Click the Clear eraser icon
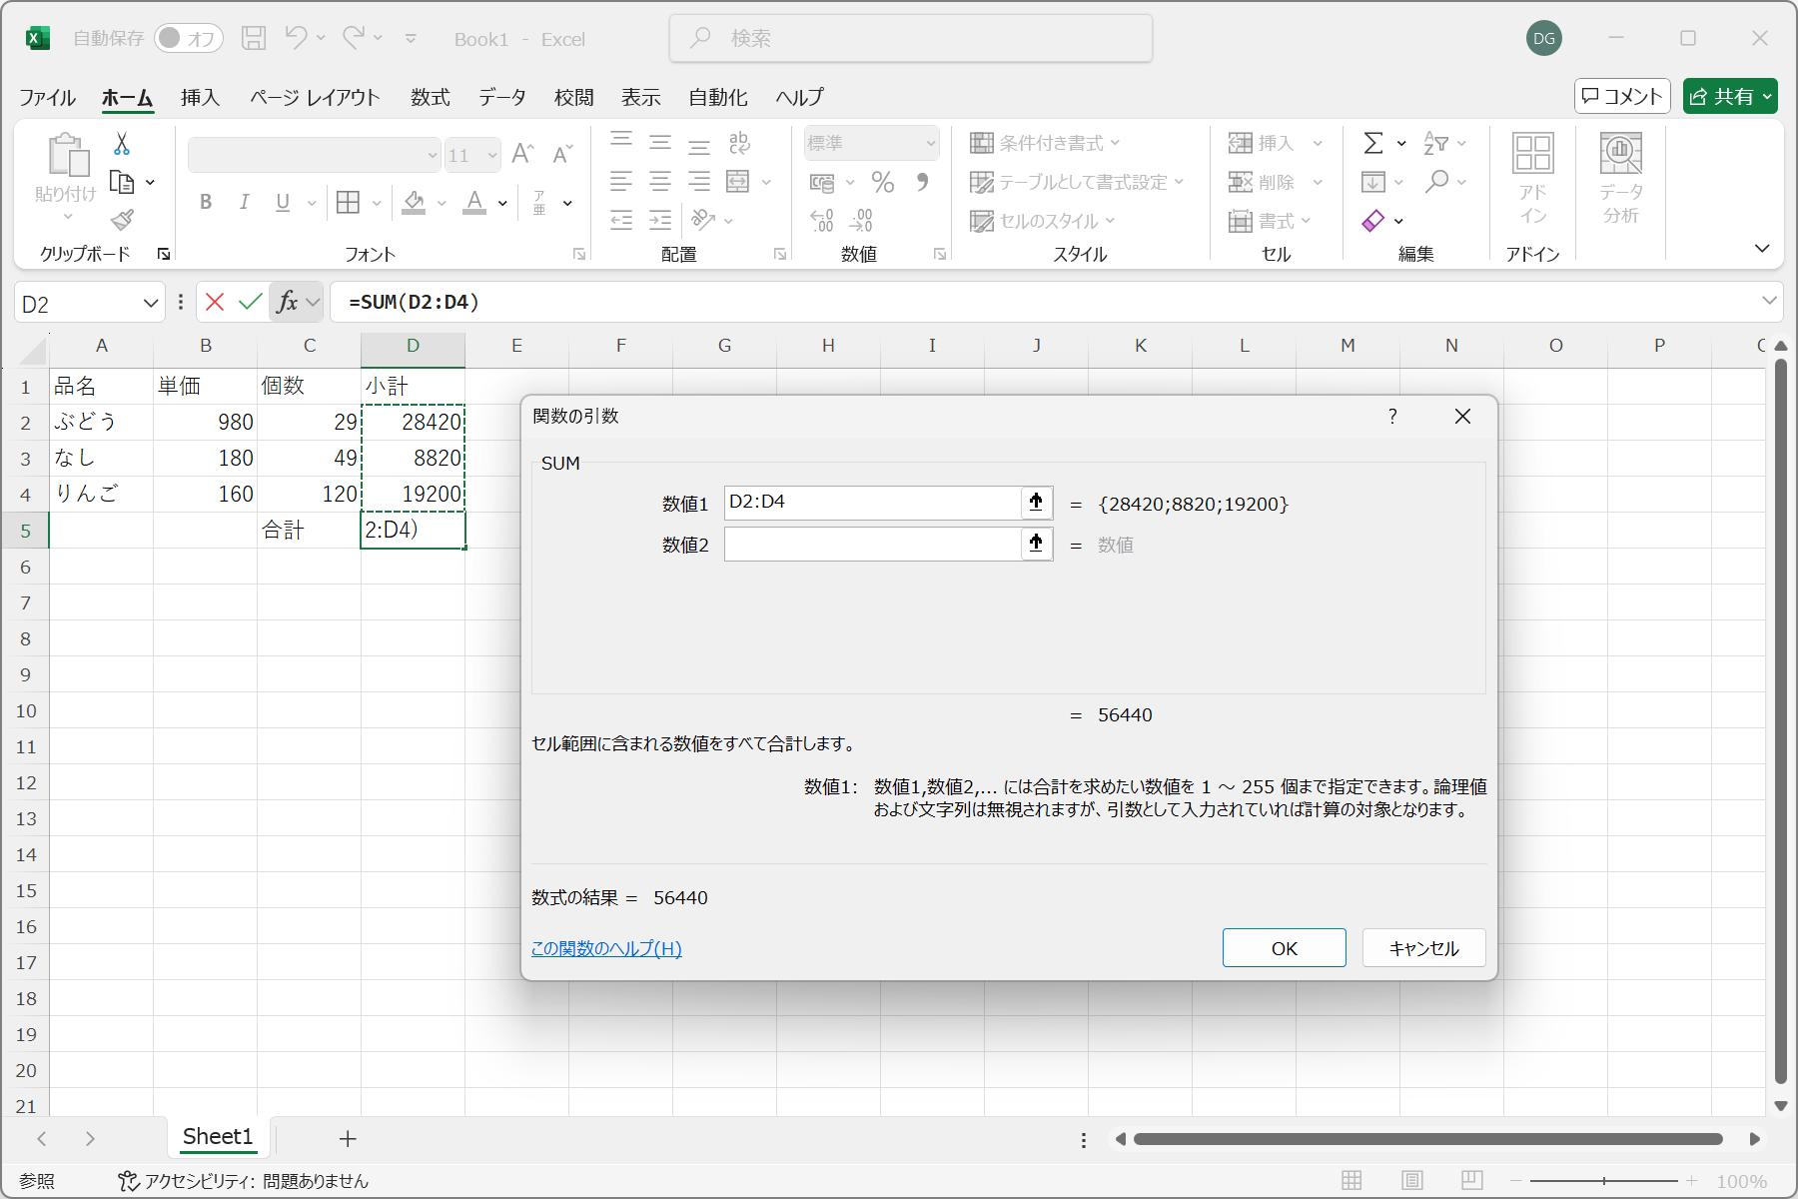The width and height of the screenshot is (1798, 1199). click(1373, 220)
